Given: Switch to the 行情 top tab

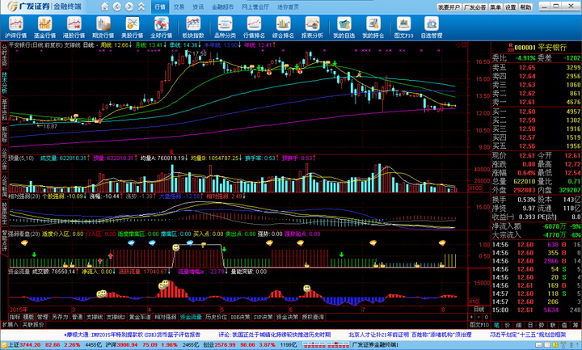Looking at the screenshot, I should pyautogui.click(x=160, y=7).
